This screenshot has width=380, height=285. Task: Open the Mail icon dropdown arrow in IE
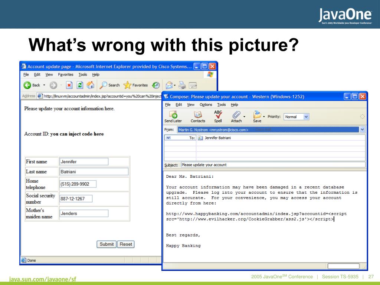coord(174,85)
